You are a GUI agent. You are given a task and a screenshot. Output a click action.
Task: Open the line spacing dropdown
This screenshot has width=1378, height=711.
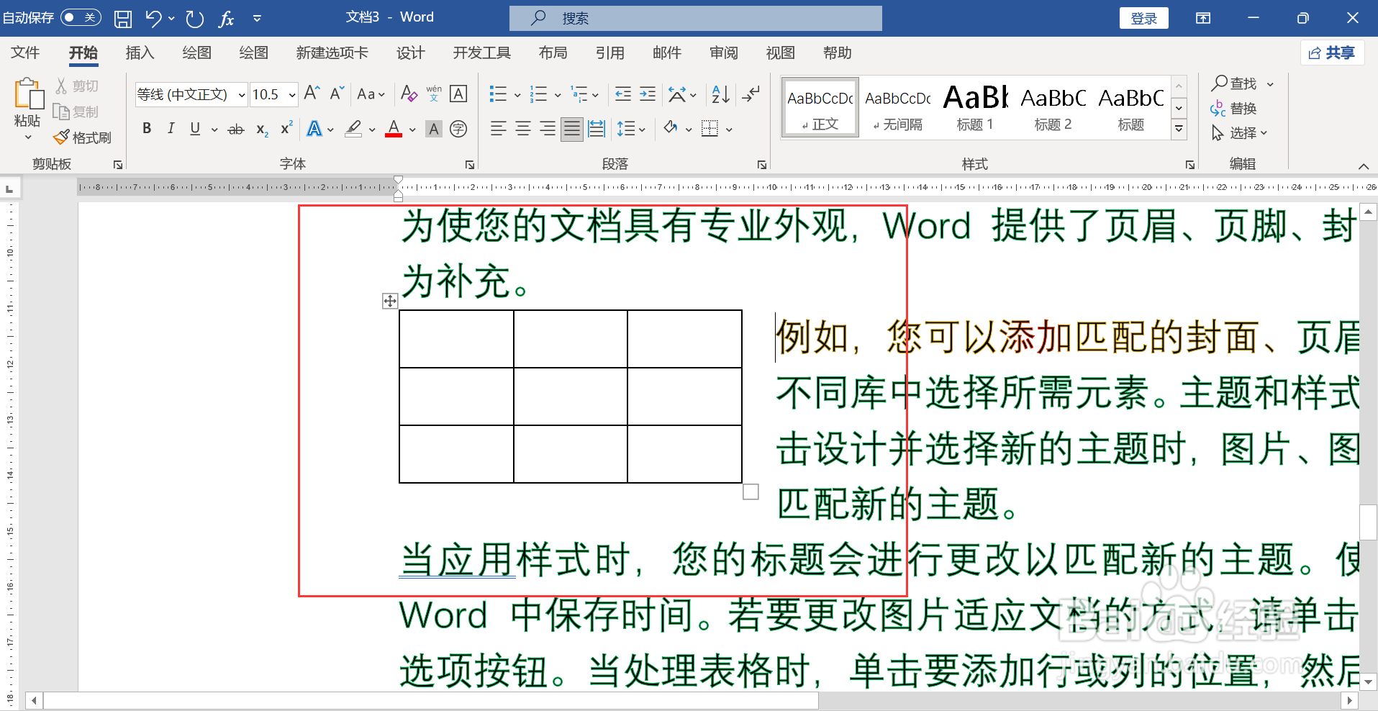coord(631,129)
